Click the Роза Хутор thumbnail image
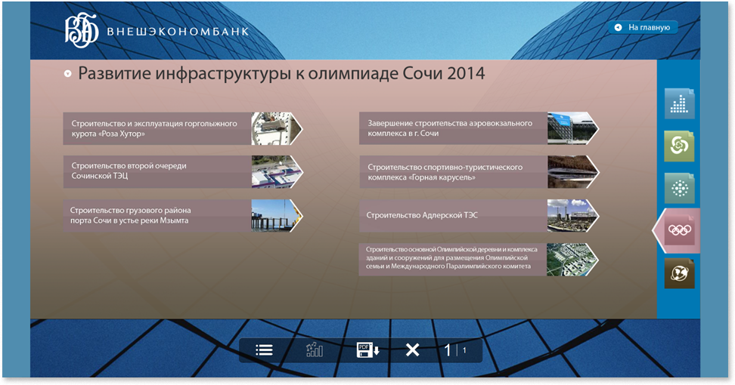Viewport: 735px width, 385px height. point(277,128)
